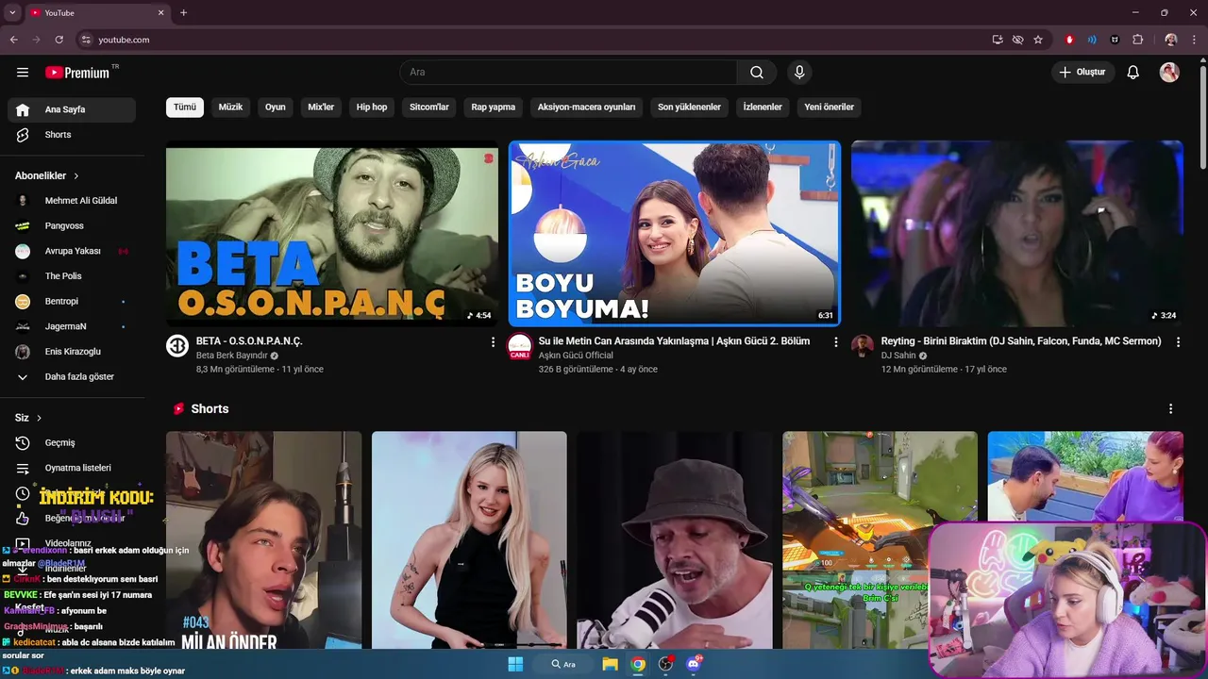This screenshot has width=1208, height=679.
Task: Open Shorts in the sidebar
Action: click(x=72, y=135)
